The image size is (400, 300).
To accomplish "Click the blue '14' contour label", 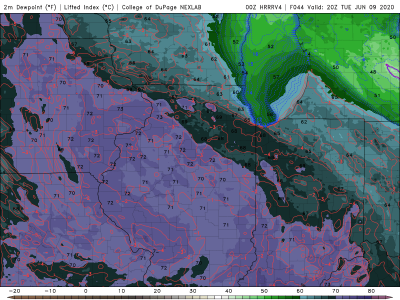I will coord(249,92).
